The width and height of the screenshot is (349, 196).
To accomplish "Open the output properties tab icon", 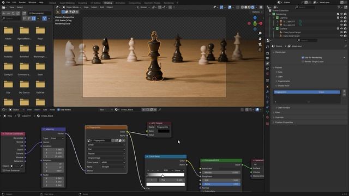I will (268, 58).
